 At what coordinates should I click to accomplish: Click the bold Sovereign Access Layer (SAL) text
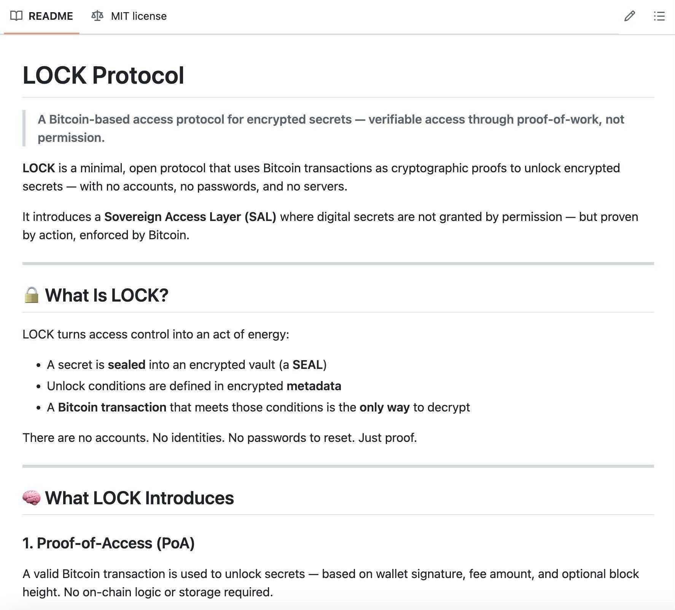[x=190, y=217]
